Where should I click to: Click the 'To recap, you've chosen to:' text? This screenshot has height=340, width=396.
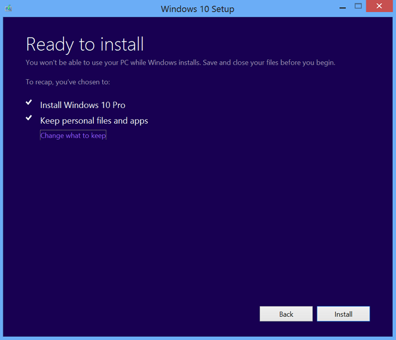click(x=68, y=82)
